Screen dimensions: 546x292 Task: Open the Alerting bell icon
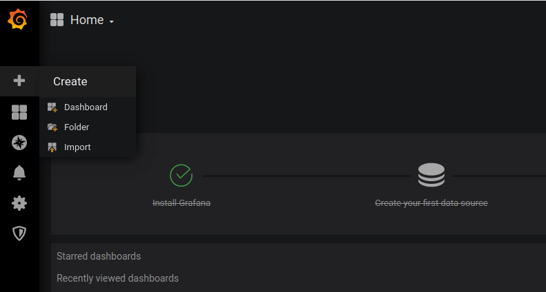pyautogui.click(x=19, y=172)
